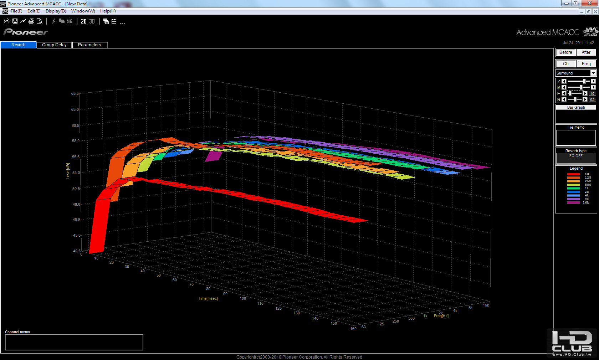Click the tile windows grid icon
The image size is (599, 360).
pos(114,21)
